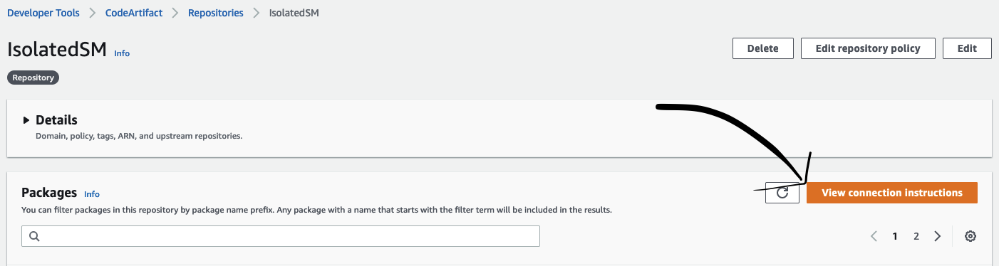Open packages table preferences gear
Viewport: 999px width, 266px height.
pos(970,236)
